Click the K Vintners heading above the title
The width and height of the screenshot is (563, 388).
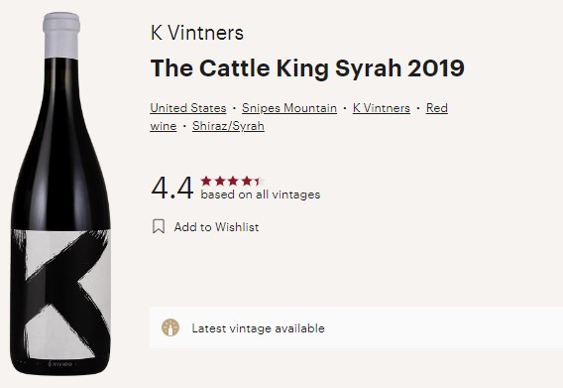coord(197,33)
